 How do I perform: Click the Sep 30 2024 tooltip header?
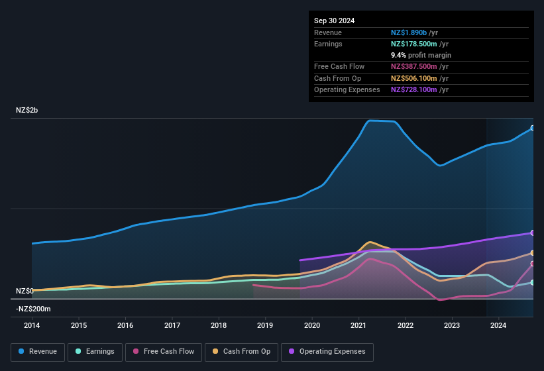(334, 21)
